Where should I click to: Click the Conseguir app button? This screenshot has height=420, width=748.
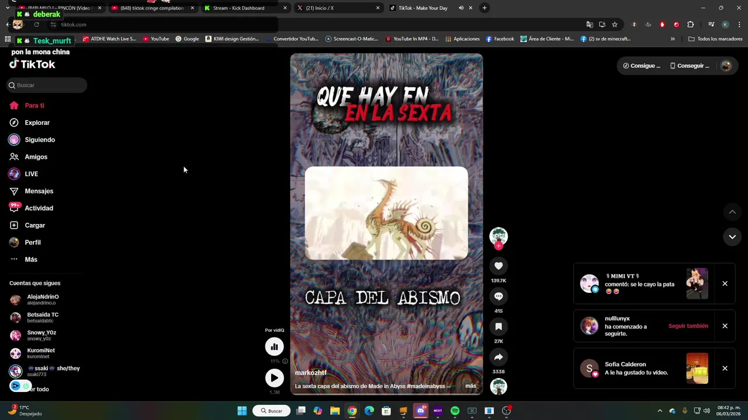pyautogui.click(x=690, y=66)
